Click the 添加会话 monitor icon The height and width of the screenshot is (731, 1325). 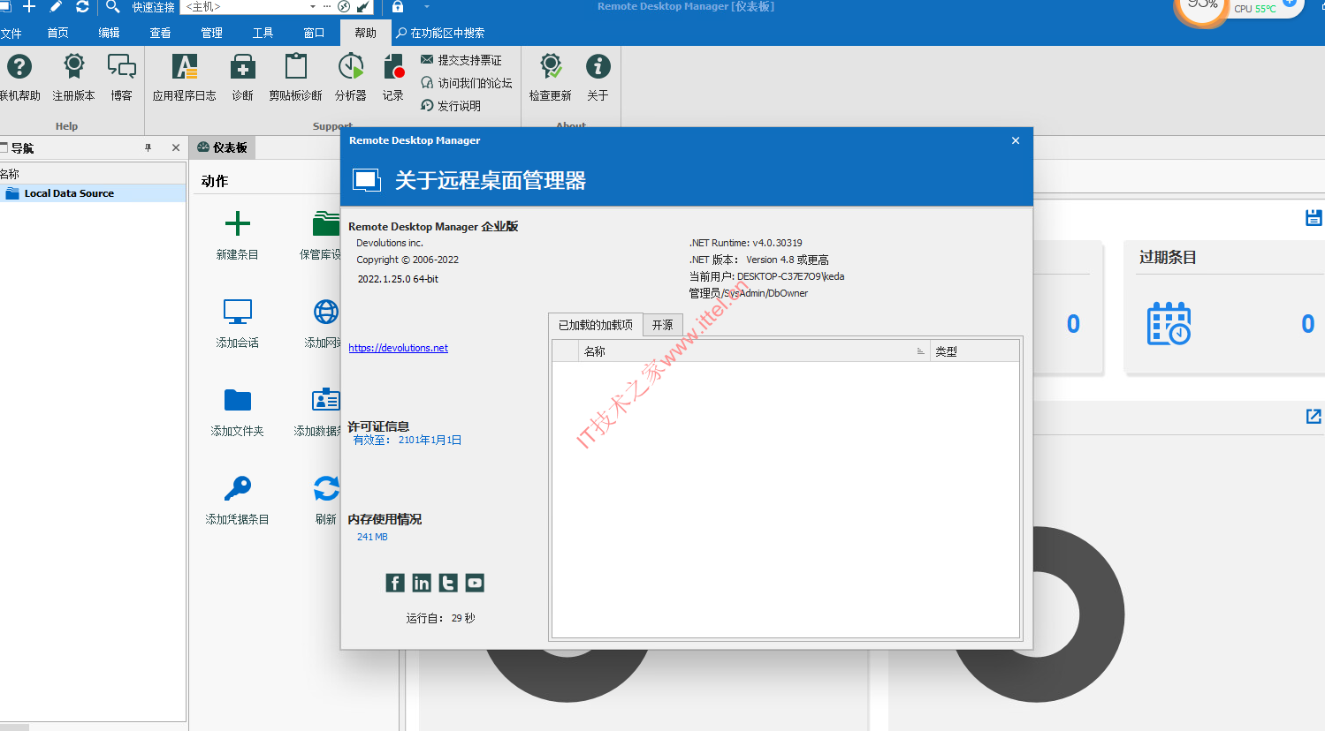pos(238,312)
